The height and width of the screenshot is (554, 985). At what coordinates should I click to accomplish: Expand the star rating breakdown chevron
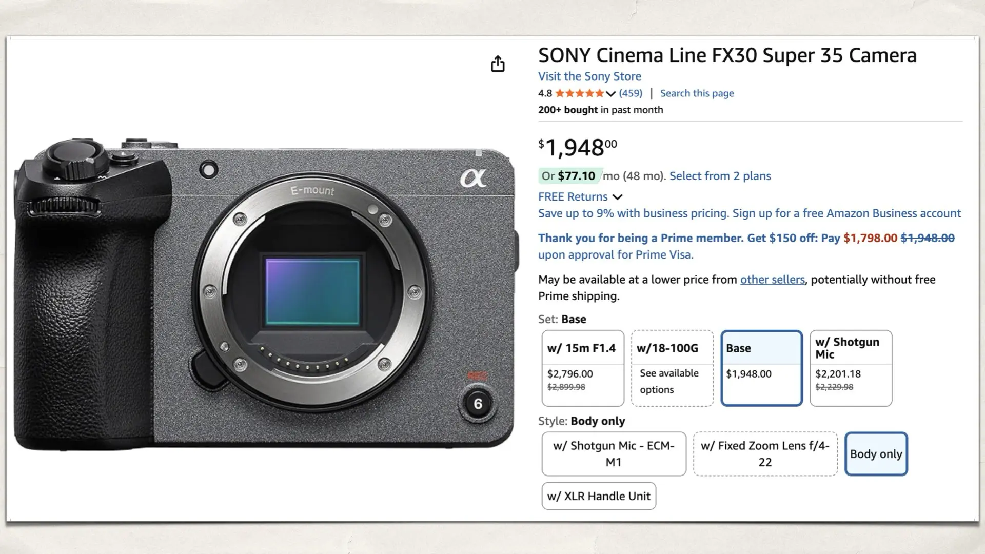click(x=610, y=94)
